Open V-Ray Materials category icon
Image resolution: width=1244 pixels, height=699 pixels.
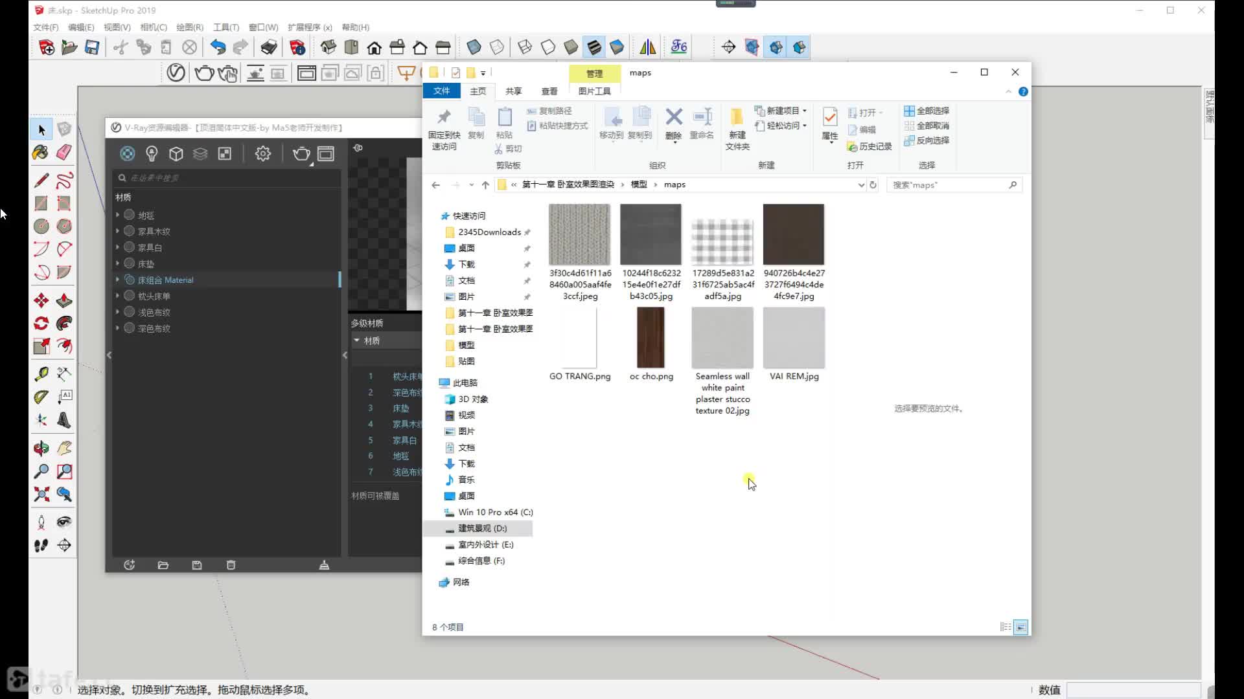(x=128, y=153)
